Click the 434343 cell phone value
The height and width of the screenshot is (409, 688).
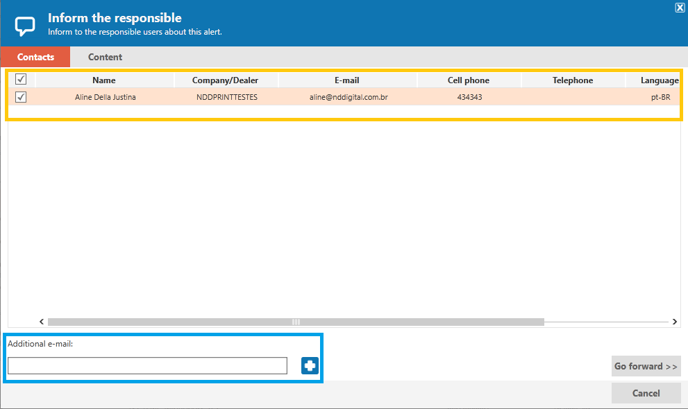[x=469, y=97]
